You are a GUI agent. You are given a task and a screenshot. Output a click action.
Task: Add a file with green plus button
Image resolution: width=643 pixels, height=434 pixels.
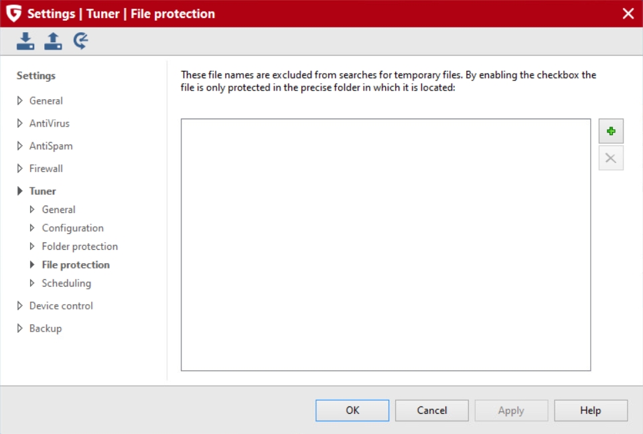tap(611, 131)
